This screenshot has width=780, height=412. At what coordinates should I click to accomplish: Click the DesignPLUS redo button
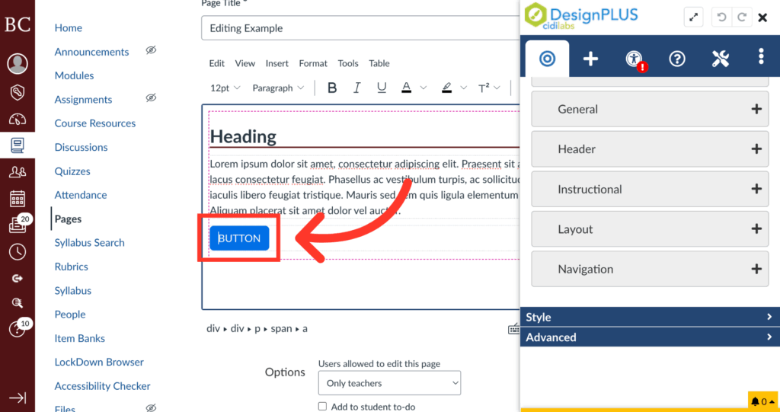coord(742,18)
